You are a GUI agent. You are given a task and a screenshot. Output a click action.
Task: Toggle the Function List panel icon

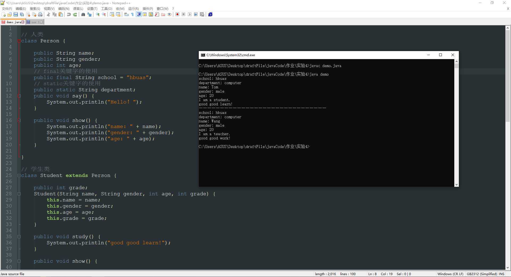point(157,14)
